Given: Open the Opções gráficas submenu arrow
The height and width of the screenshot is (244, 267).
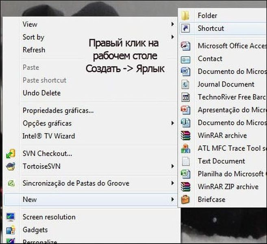Looking at the screenshot, I should (x=173, y=123).
